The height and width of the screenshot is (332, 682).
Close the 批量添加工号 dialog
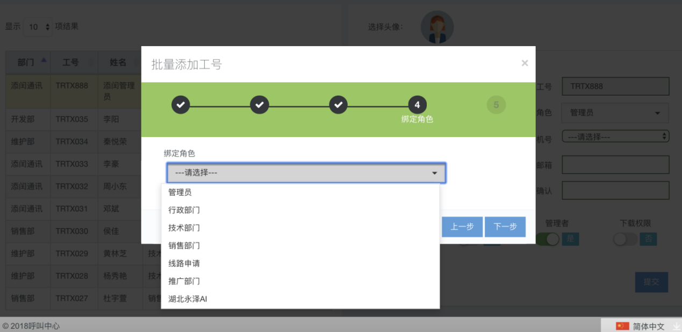pyautogui.click(x=525, y=63)
